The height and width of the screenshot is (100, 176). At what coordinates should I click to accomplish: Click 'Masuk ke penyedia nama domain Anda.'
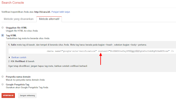(x=26, y=80)
